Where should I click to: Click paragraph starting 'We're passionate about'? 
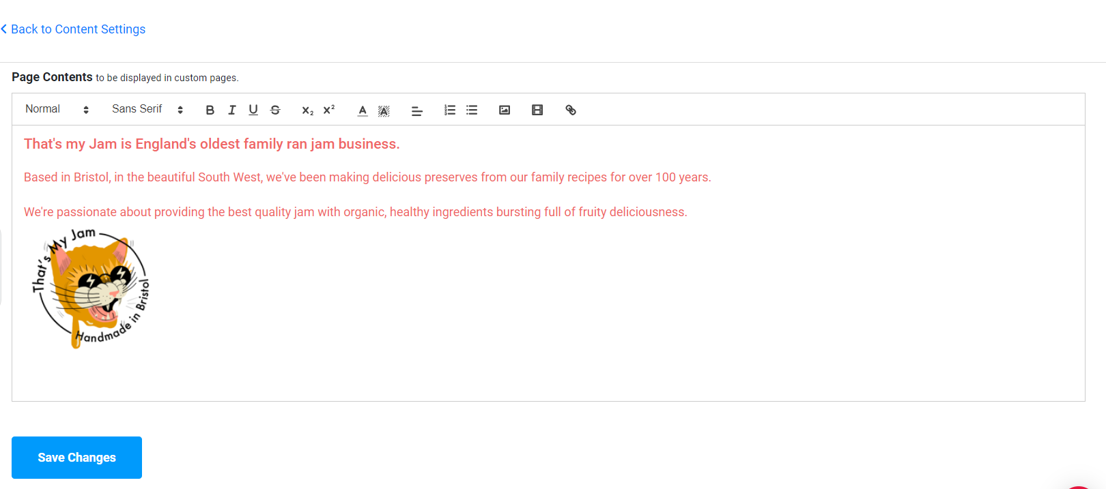click(356, 212)
